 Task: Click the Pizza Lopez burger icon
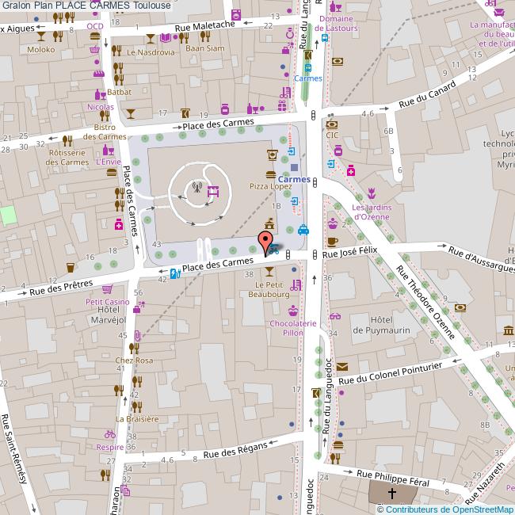click(271, 174)
